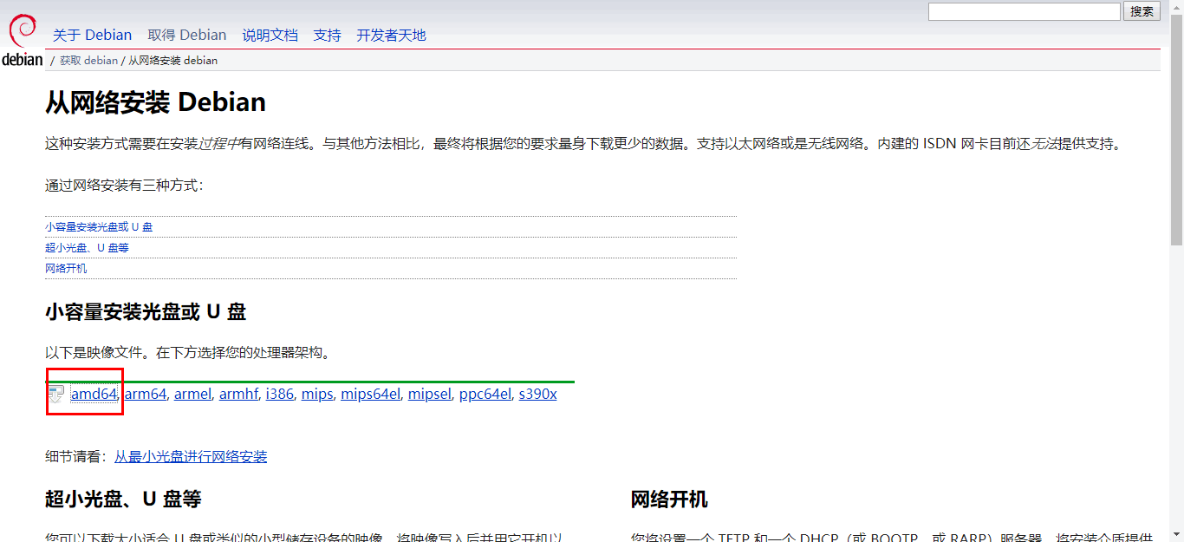Download the i386 image

[x=279, y=394]
